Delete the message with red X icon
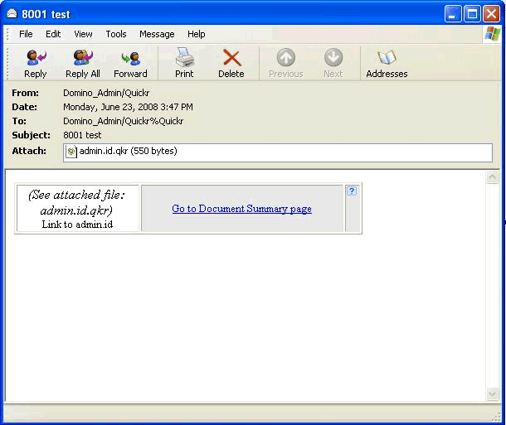Screen dimensions: 506x425 231,58
